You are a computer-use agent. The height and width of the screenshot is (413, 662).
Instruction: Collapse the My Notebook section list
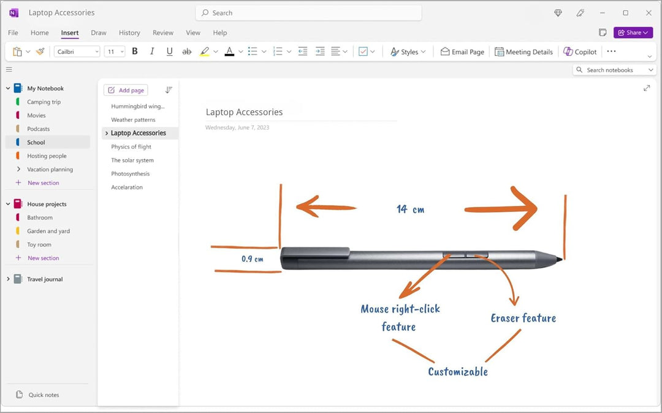tap(8, 88)
